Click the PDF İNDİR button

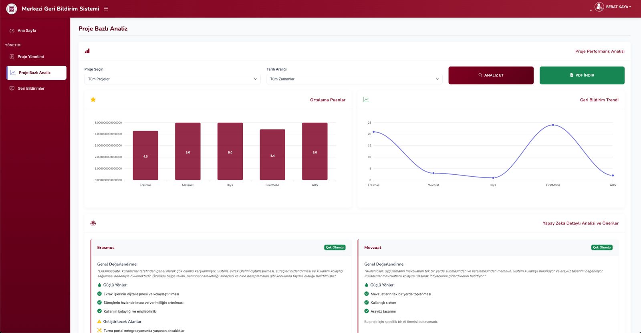[x=582, y=75]
